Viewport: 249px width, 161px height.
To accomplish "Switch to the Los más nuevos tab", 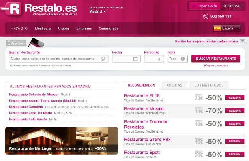I will click(x=209, y=85).
